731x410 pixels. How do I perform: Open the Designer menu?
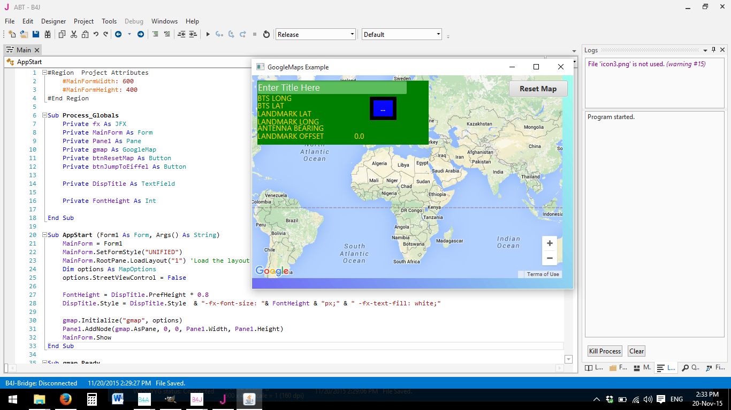click(54, 21)
